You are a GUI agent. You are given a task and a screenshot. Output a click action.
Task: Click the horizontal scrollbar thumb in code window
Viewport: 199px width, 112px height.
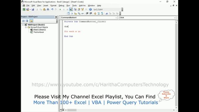pyautogui.click(x=72, y=110)
